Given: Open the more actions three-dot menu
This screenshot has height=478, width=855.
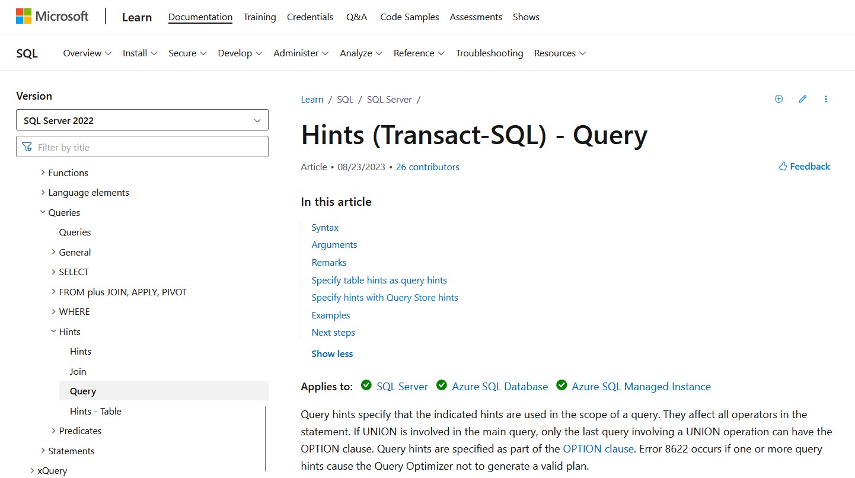Looking at the screenshot, I should tap(826, 99).
